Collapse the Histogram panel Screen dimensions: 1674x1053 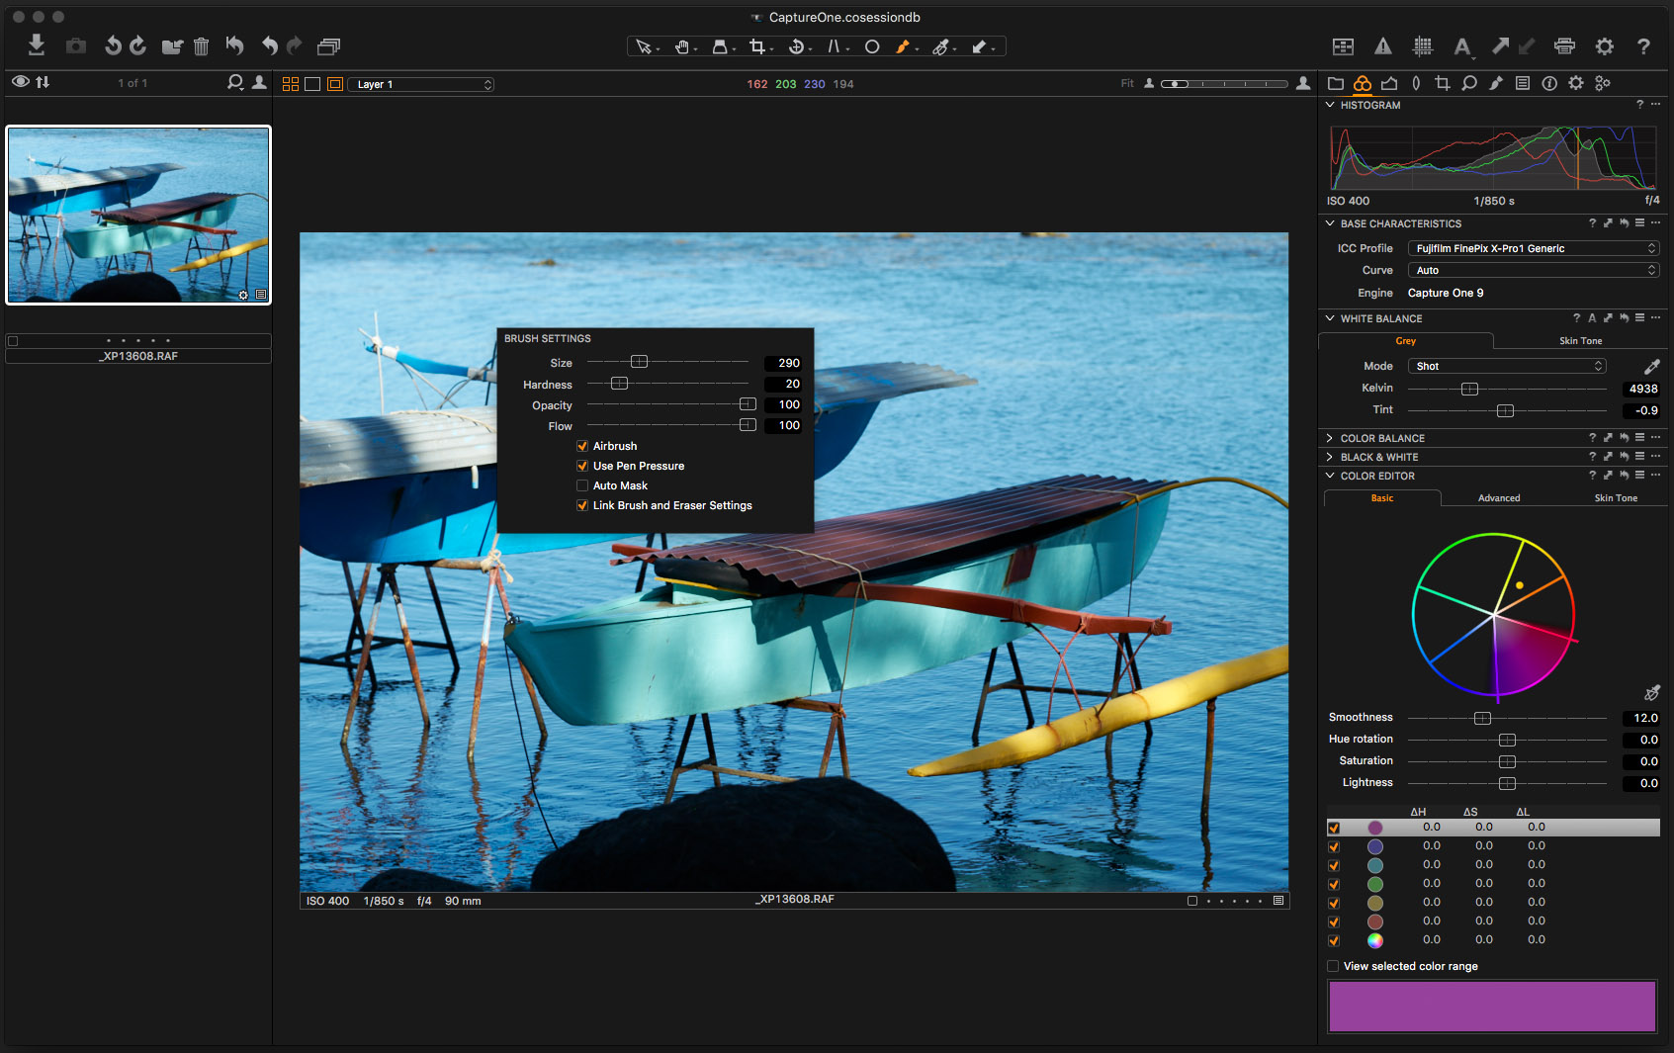click(1330, 105)
